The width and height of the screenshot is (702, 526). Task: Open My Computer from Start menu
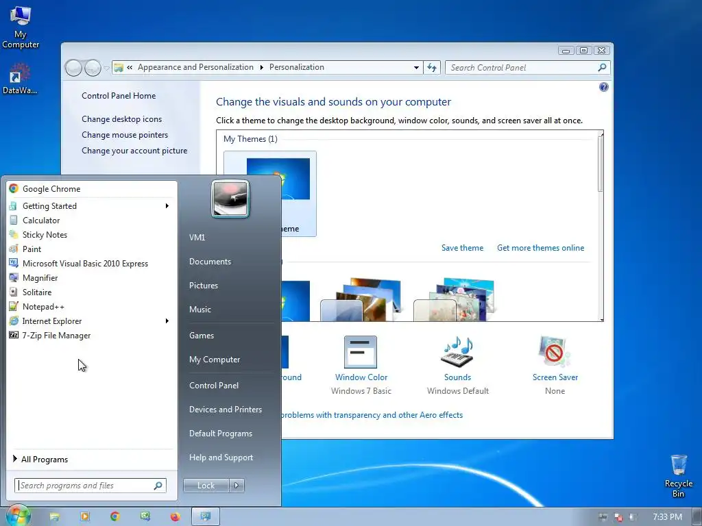215,360
